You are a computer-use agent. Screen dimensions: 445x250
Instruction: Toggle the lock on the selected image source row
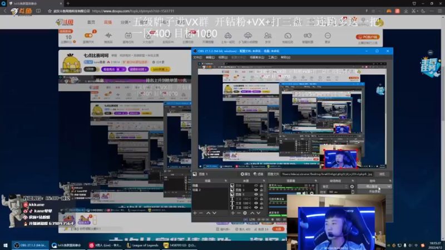pos(261,194)
